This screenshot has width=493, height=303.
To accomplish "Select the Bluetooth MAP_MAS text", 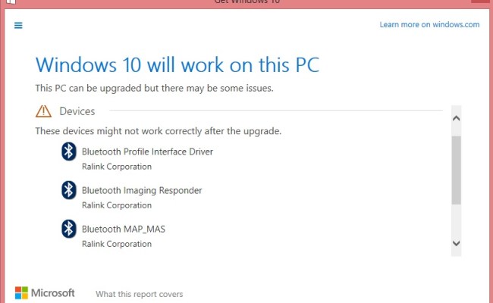I will click(123, 230).
